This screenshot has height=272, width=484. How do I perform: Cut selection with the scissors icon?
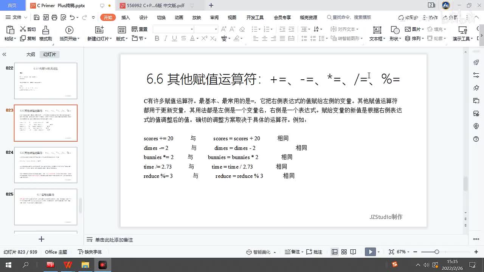click(x=28, y=29)
